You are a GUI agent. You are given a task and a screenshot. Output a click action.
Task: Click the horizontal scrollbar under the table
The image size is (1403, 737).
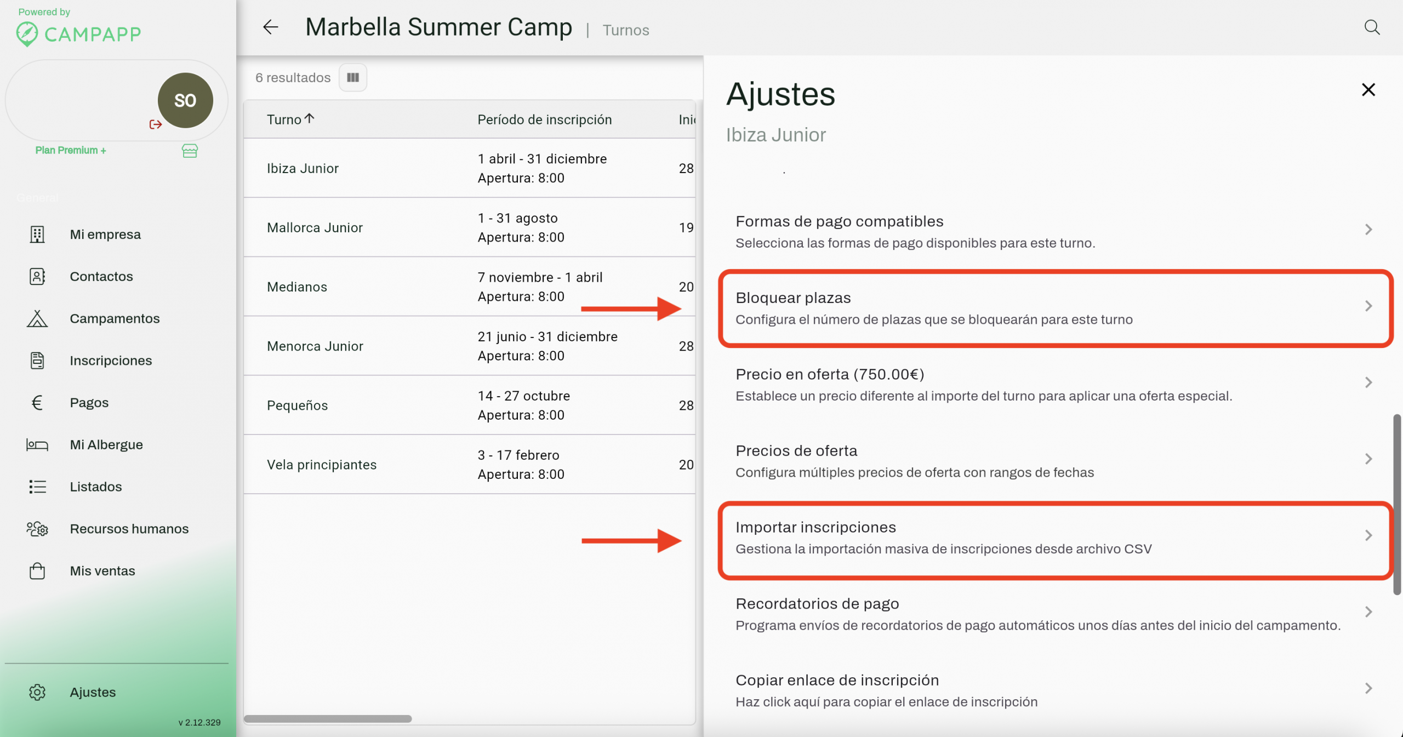[328, 718]
